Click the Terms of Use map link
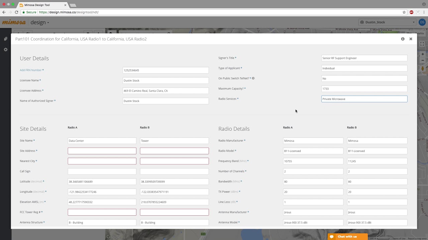The height and width of the screenshot is (240, 428). point(399,239)
